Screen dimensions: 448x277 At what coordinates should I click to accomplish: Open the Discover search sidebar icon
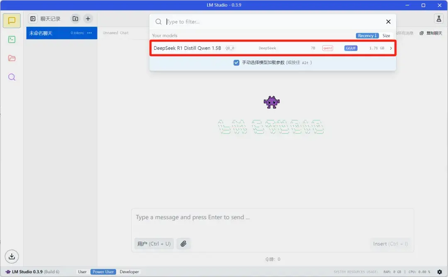pyautogui.click(x=12, y=77)
